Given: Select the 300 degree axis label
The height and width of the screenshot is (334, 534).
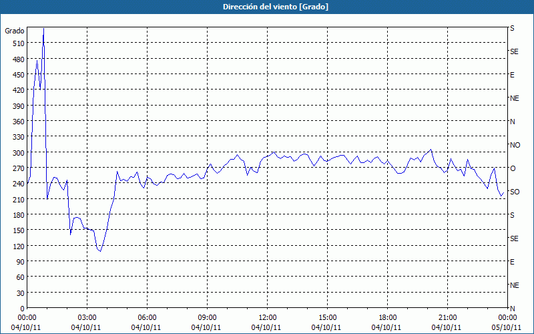Looking at the screenshot, I should pyautogui.click(x=19, y=153).
